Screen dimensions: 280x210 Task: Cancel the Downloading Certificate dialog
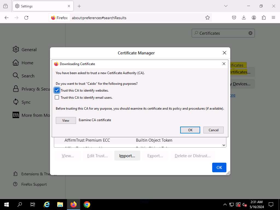[213, 130]
